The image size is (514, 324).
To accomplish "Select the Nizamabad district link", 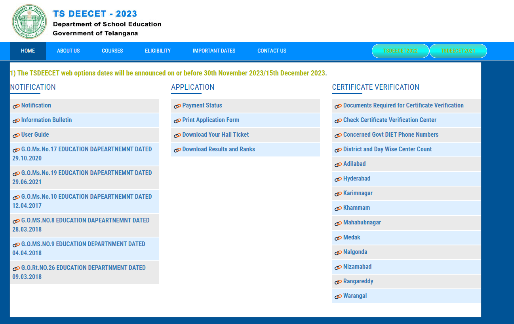I will tap(357, 267).
